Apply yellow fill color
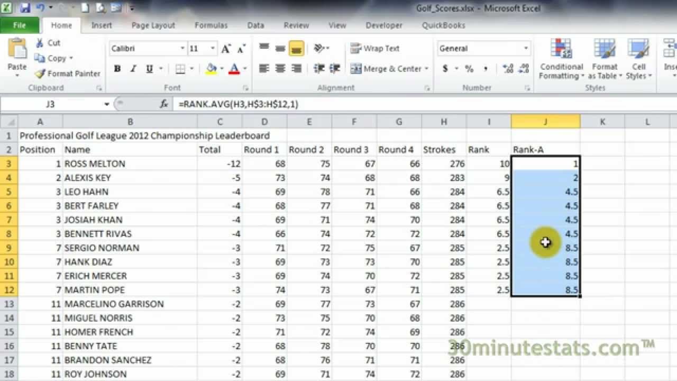Screen dimensions: 677x381 (x=212, y=69)
